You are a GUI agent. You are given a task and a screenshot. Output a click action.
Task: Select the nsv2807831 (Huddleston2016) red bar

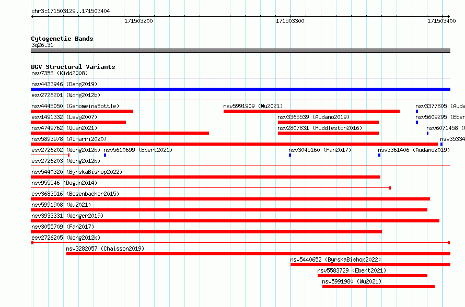coord(328,133)
